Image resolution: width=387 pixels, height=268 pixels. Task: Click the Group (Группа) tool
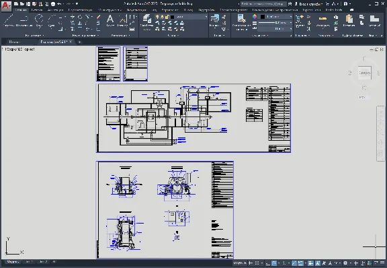pos(300,21)
